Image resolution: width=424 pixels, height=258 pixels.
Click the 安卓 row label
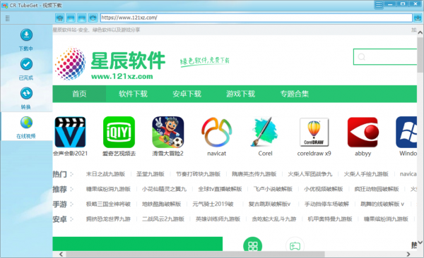[59, 219]
